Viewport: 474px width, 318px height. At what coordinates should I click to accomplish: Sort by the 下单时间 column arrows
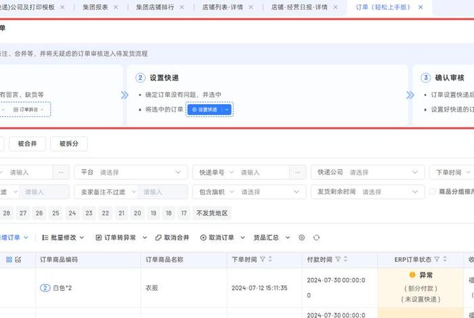click(270, 259)
